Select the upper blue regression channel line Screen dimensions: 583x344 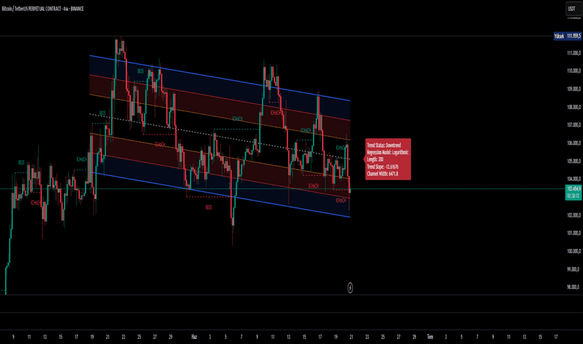(x=220, y=78)
